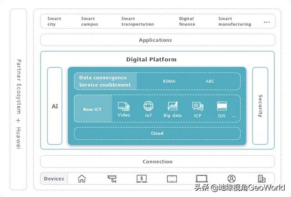Click the Digital Platform heading

click(151, 59)
